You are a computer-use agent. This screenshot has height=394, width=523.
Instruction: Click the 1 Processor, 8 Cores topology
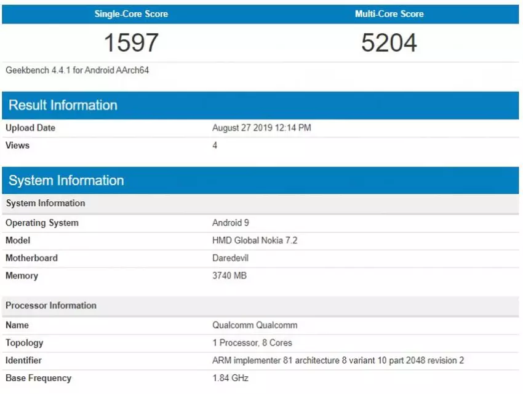pyautogui.click(x=252, y=342)
